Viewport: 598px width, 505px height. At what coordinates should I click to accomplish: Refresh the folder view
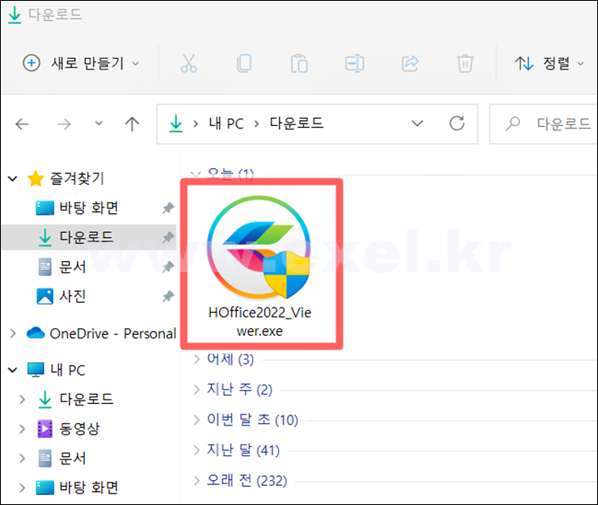click(457, 124)
